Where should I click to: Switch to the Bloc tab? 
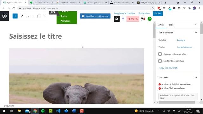(171, 25)
